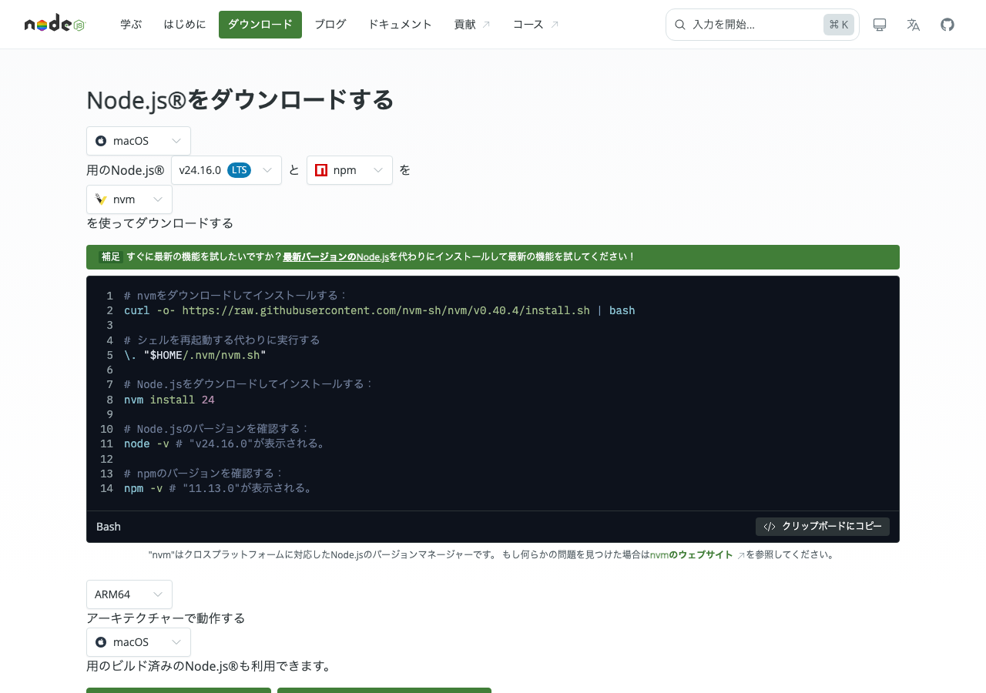This screenshot has height=693, width=986.
Task: Select the ダウンロード nav tab
Action: (260, 25)
